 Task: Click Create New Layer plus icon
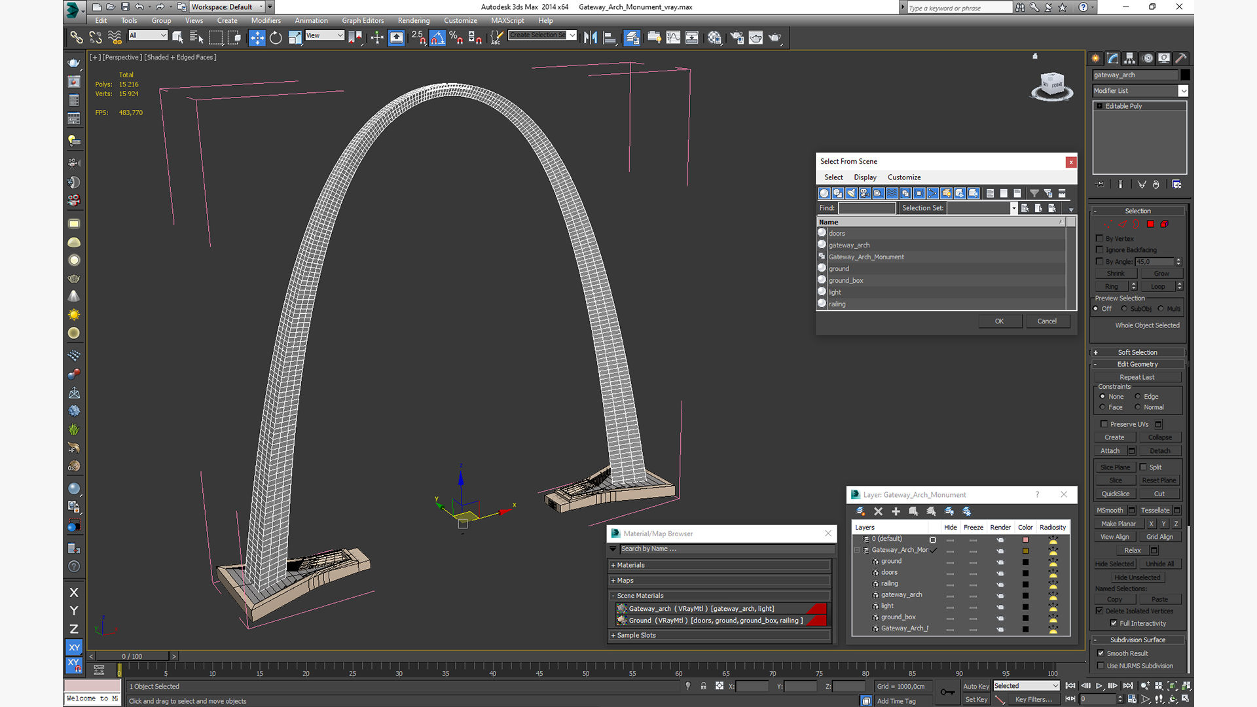pos(896,511)
